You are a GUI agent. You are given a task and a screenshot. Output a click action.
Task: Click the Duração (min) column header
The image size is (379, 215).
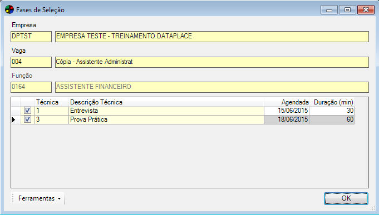[x=332, y=102]
